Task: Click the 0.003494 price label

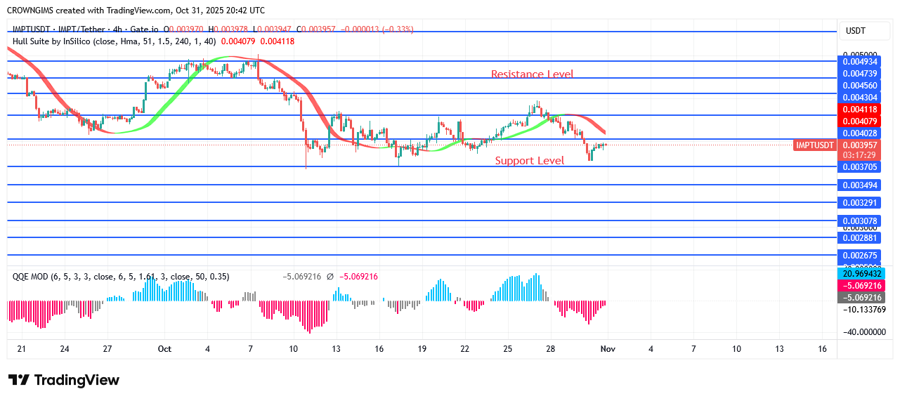Action: pyautogui.click(x=860, y=185)
